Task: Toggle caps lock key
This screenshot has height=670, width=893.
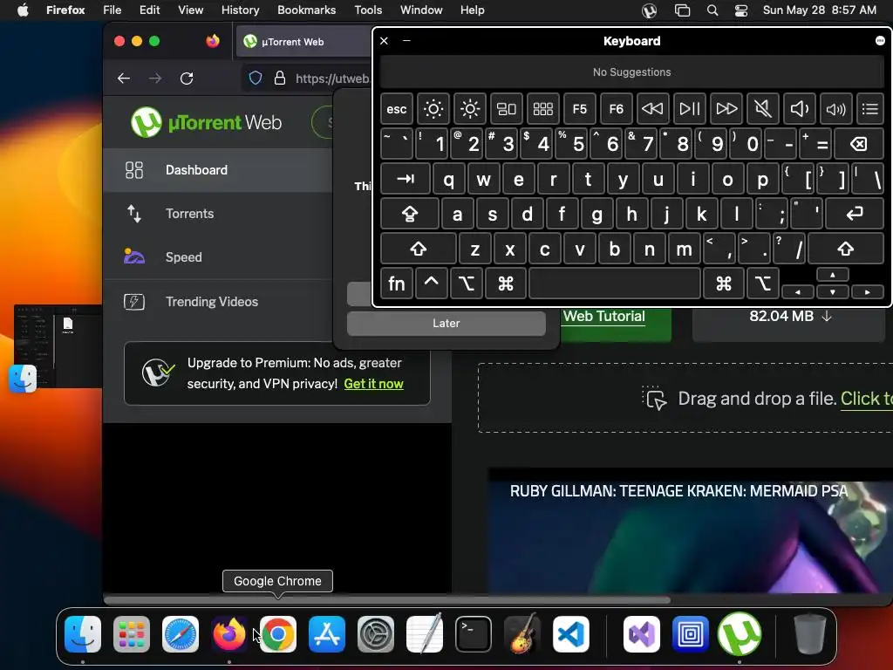Action: (410, 215)
